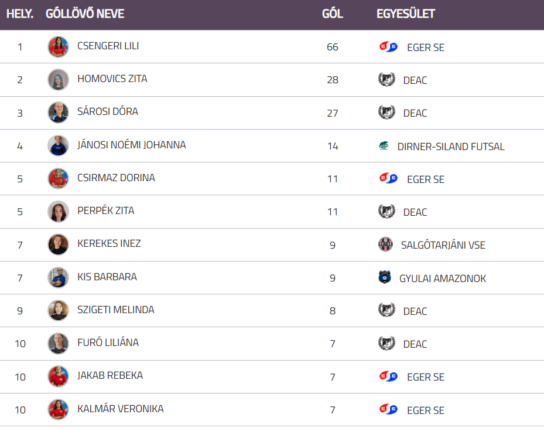Click DEAC crest in Perpék Zita row

coord(386,212)
